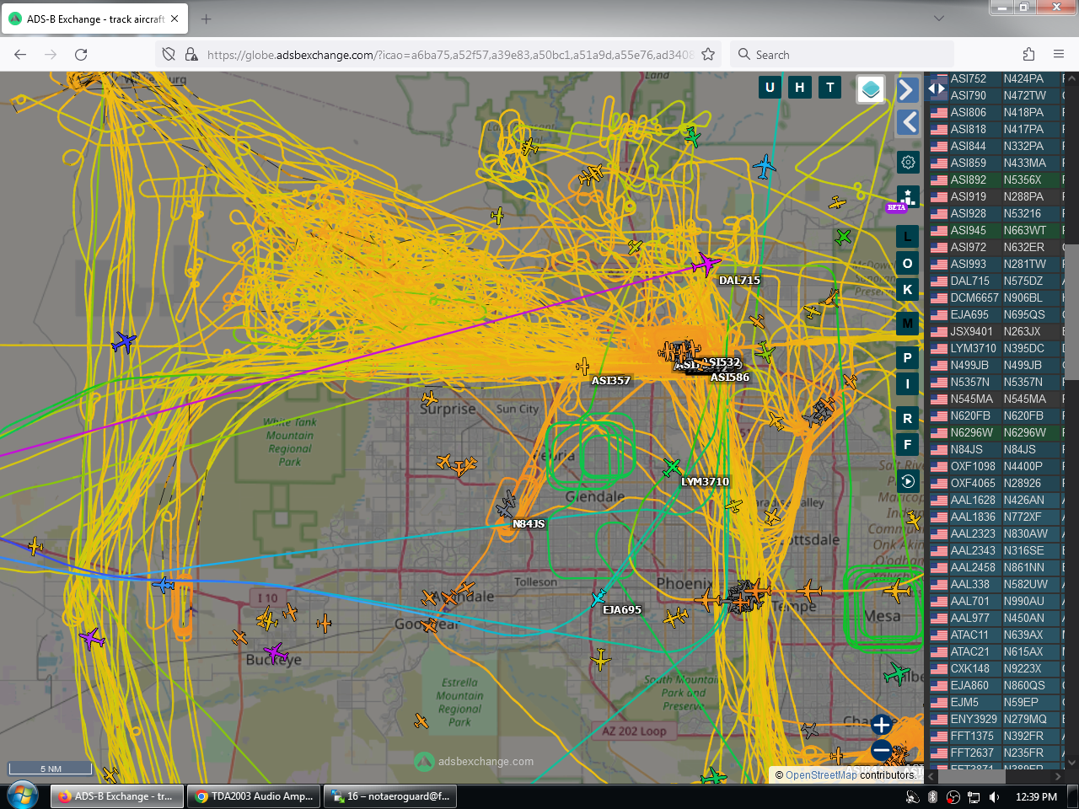This screenshot has width=1079, height=809.
Task: Go back in browser history
Action: [x=20, y=55]
